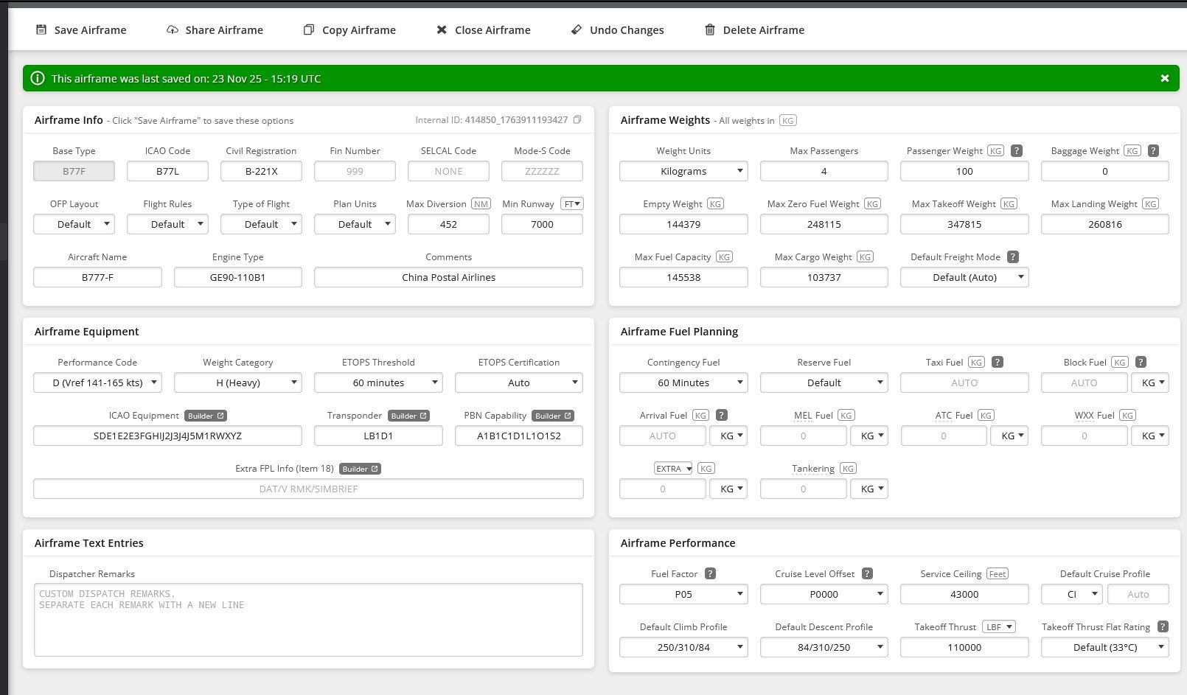Dismiss the green last-saved notification
Viewport: 1187px width, 695px height.
pos(1165,78)
